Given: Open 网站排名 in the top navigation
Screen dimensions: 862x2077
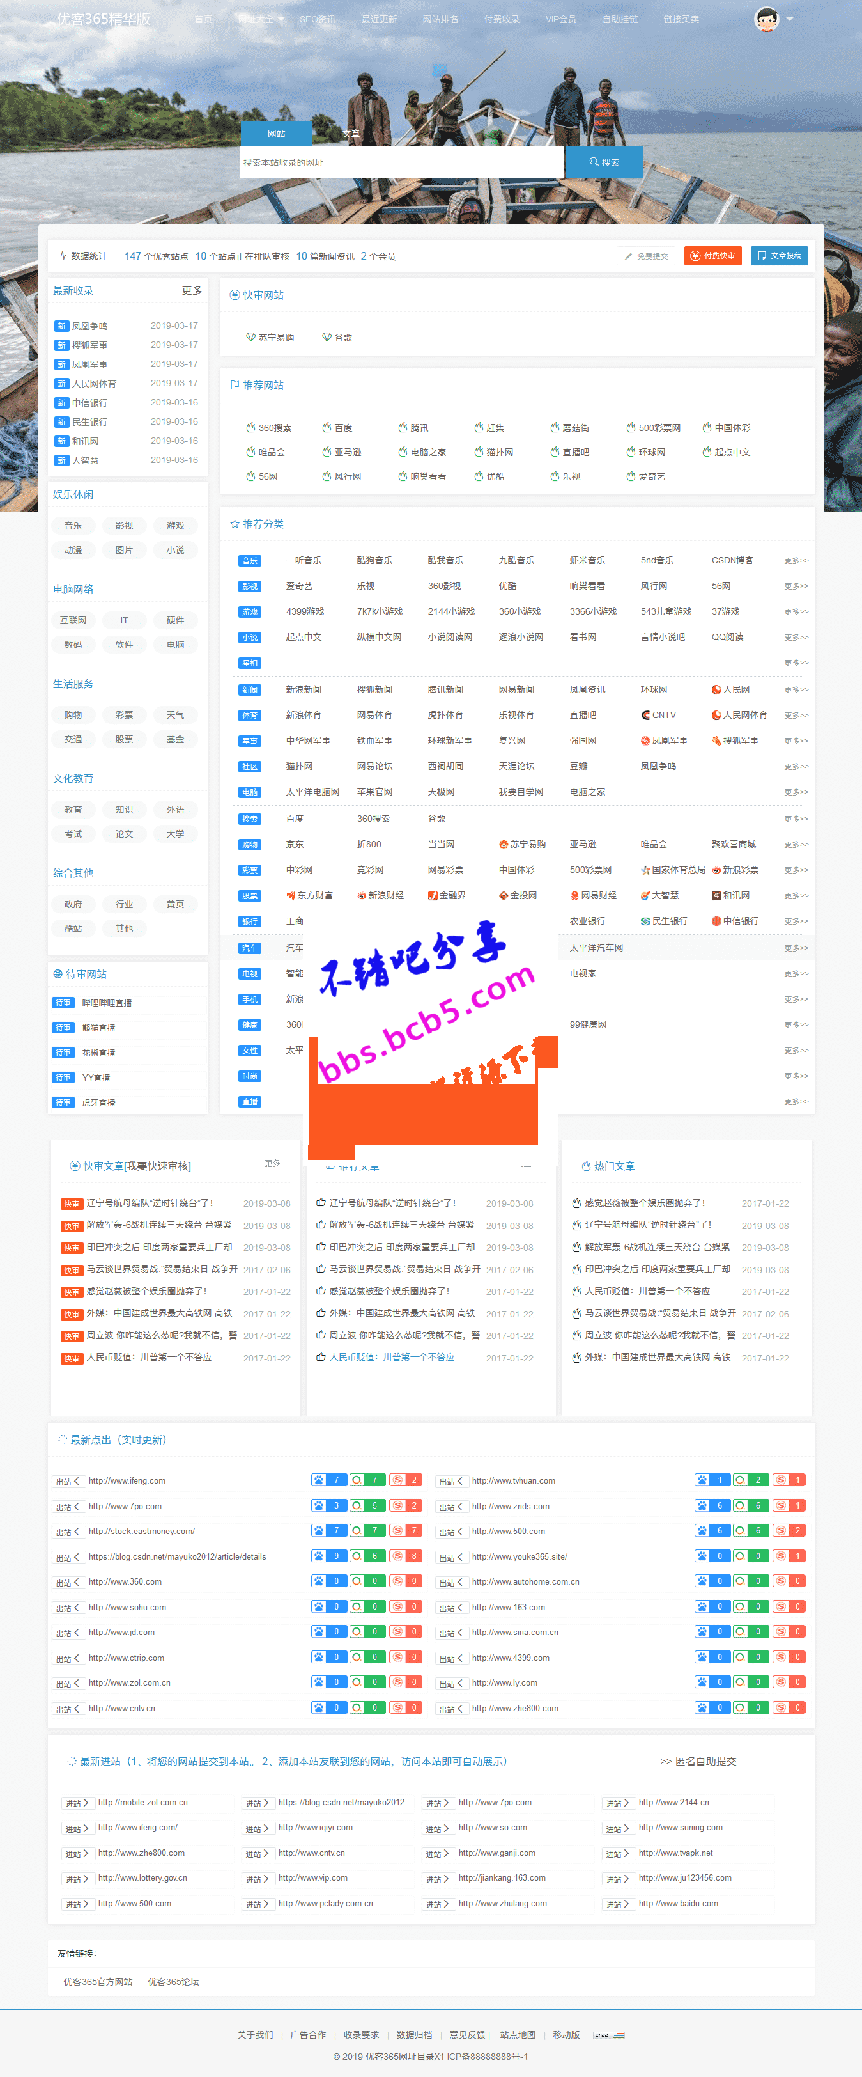Looking at the screenshot, I should 441,19.
